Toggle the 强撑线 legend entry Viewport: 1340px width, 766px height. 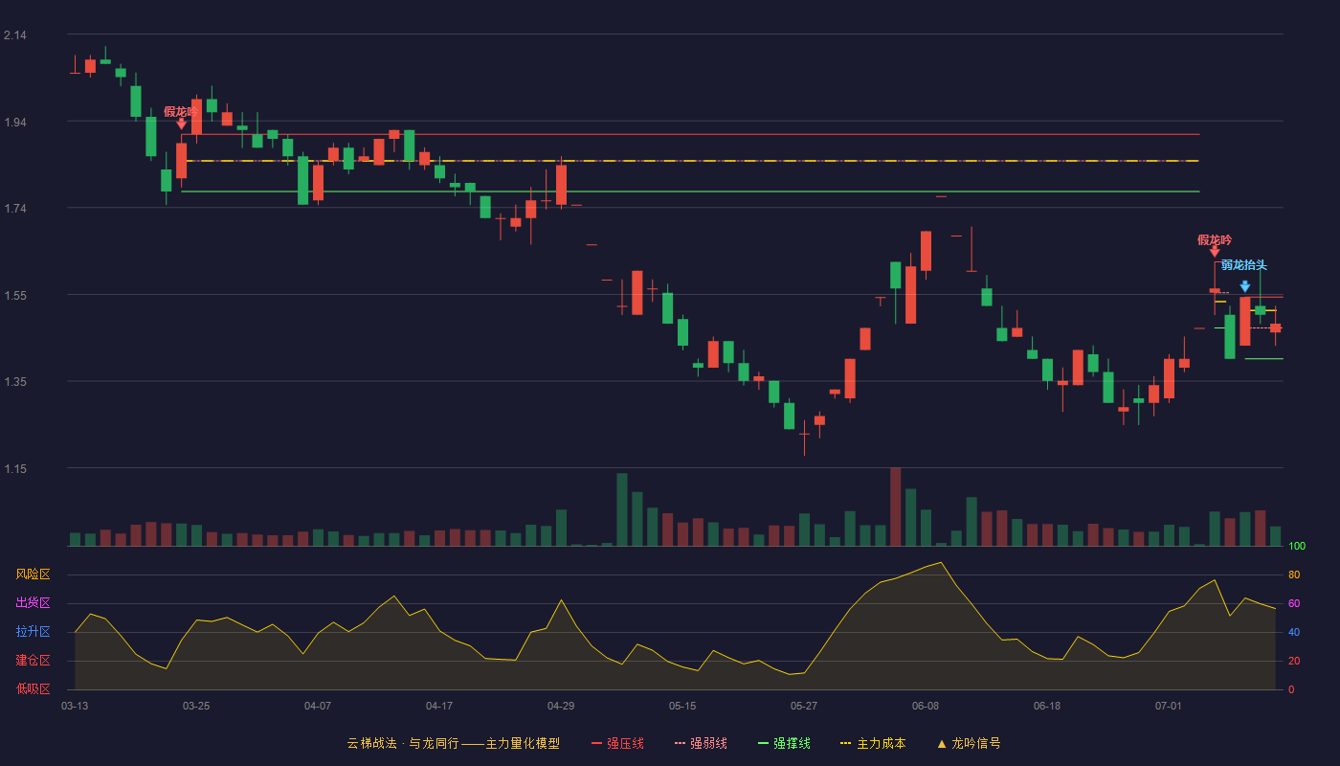(784, 743)
